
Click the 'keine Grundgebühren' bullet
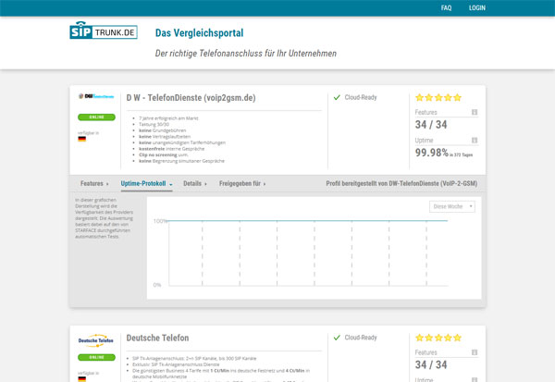click(x=162, y=130)
